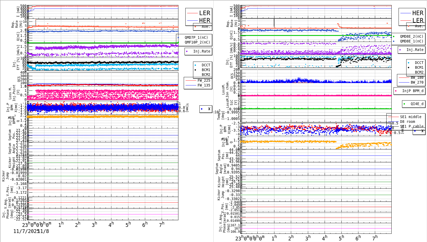Click the cyan DCCT marker icon
Image resolution: width=427 pixels, height=242 pixels.
tap(195, 65)
